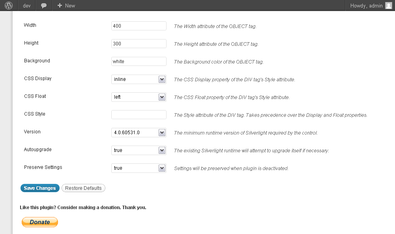Open the comments bubble icon

coord(43,6)
